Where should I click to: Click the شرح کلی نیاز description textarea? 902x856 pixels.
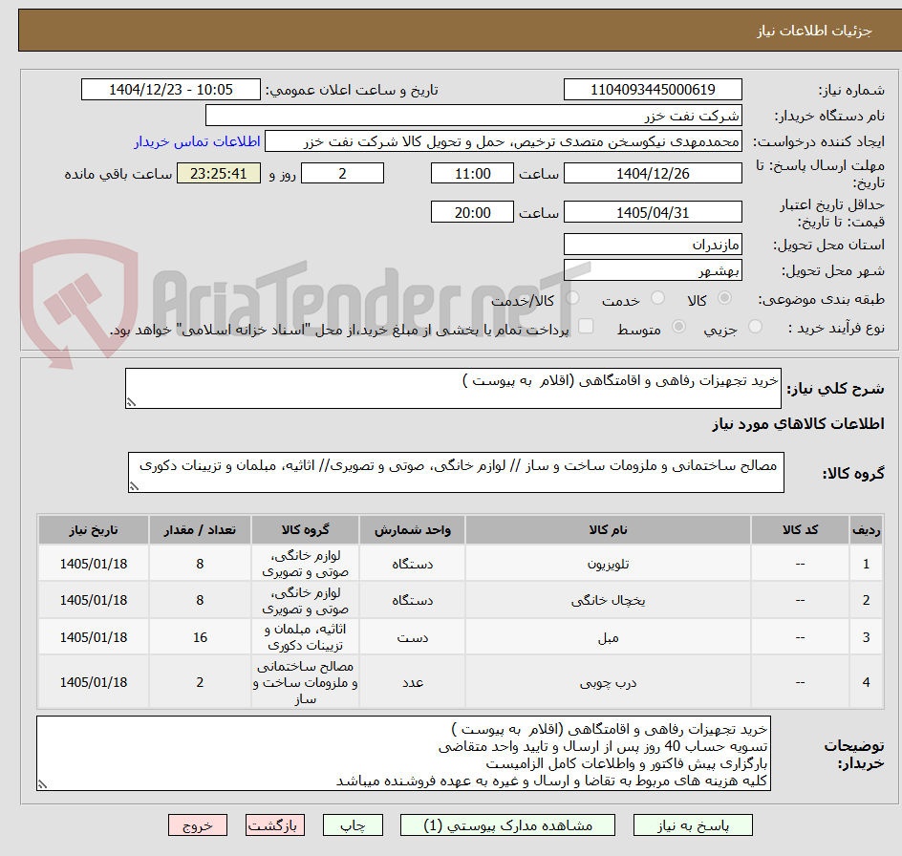pos(453,389)
